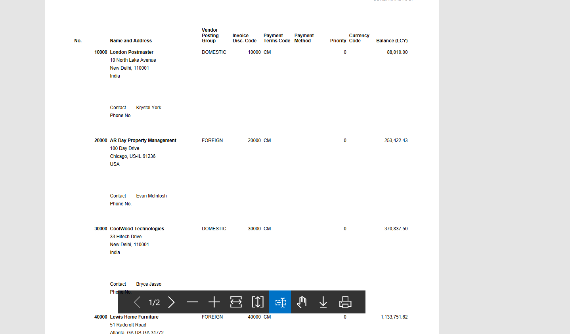Image resolution: width=570 pixels, height=334 pixels.
Task: Click the DOMESTIC posting group for CoolWood Technologies
Action: click(214, 228)
